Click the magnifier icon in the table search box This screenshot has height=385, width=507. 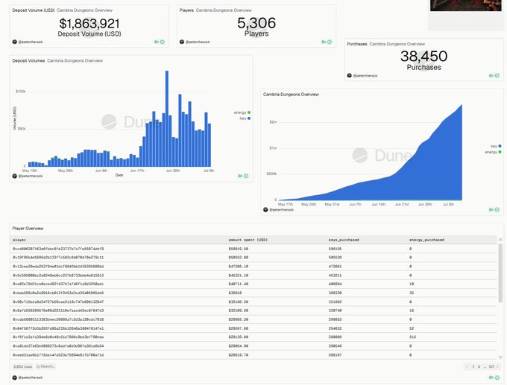(38, 366)
